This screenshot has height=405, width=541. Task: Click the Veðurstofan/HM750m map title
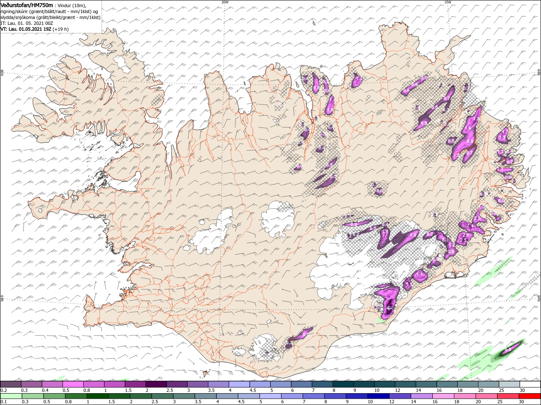[x=26, y=5]
